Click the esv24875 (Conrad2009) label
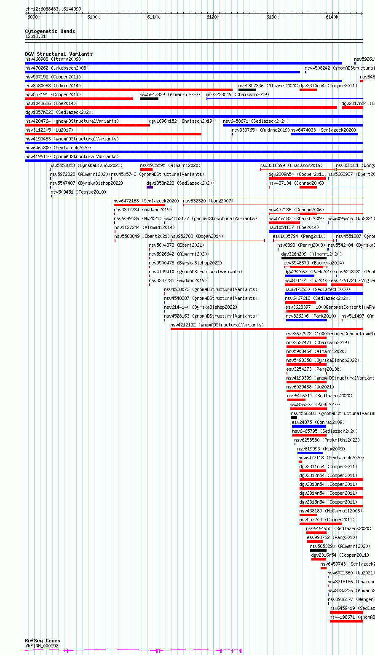 [318, 422]
